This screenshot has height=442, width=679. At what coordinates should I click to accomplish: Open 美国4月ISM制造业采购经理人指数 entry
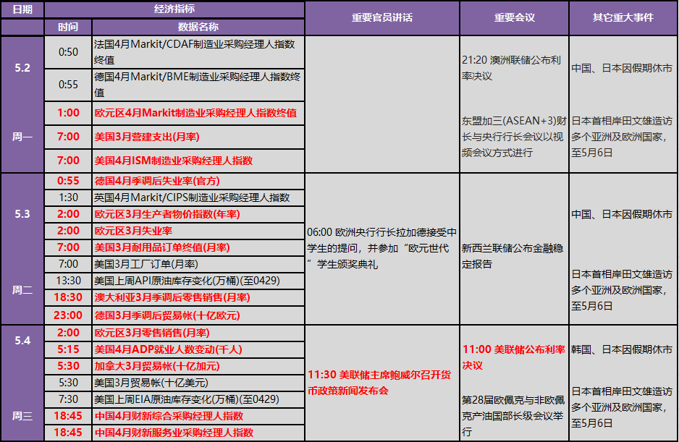tap(174, 161)
